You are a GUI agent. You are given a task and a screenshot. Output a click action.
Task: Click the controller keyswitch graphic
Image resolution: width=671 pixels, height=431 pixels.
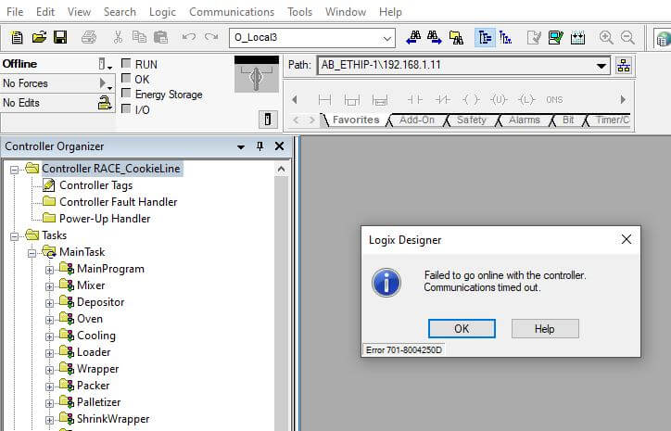pyautogui.click(x=257, y=74)
